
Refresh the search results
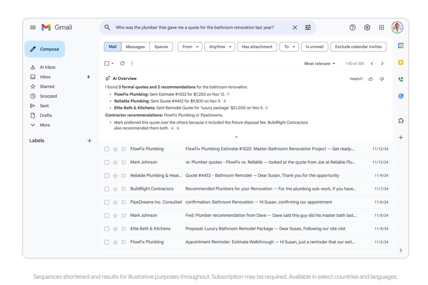click(122, 63)
